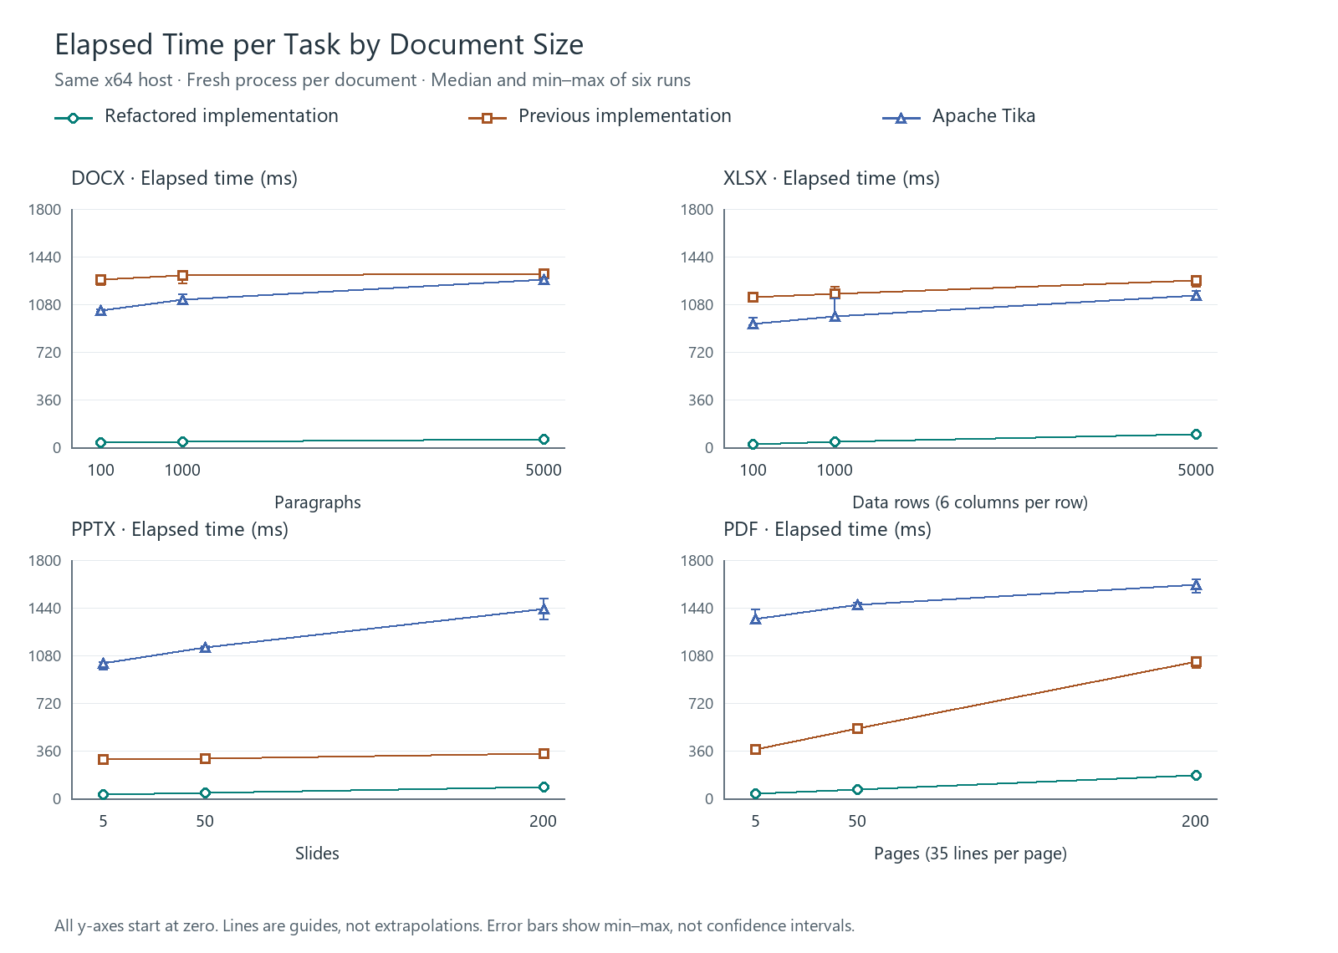
Task: Click the Apache Tika legend triangle marker
Action: 901,119
